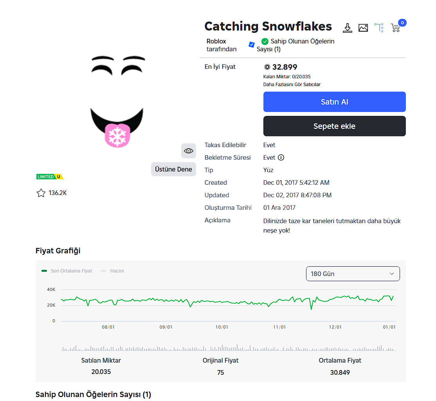
Task: Open the item image thumbnail icon
Action: tap(363, 28)
